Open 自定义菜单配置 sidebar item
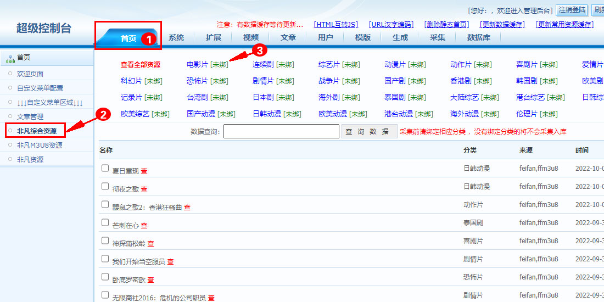 [x=40, y=88]
